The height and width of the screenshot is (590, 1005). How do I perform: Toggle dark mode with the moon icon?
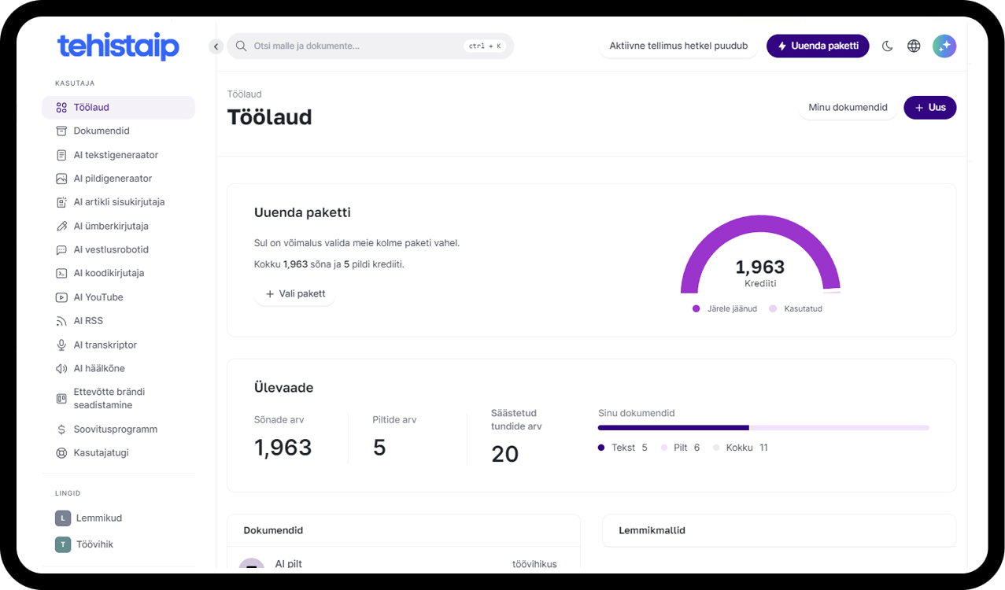pyautogui.click(x=887, y=46)
